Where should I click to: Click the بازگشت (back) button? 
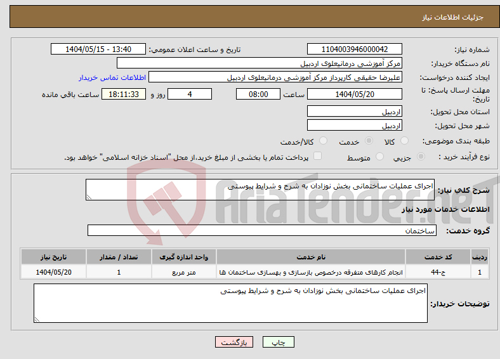coord(234,342)
